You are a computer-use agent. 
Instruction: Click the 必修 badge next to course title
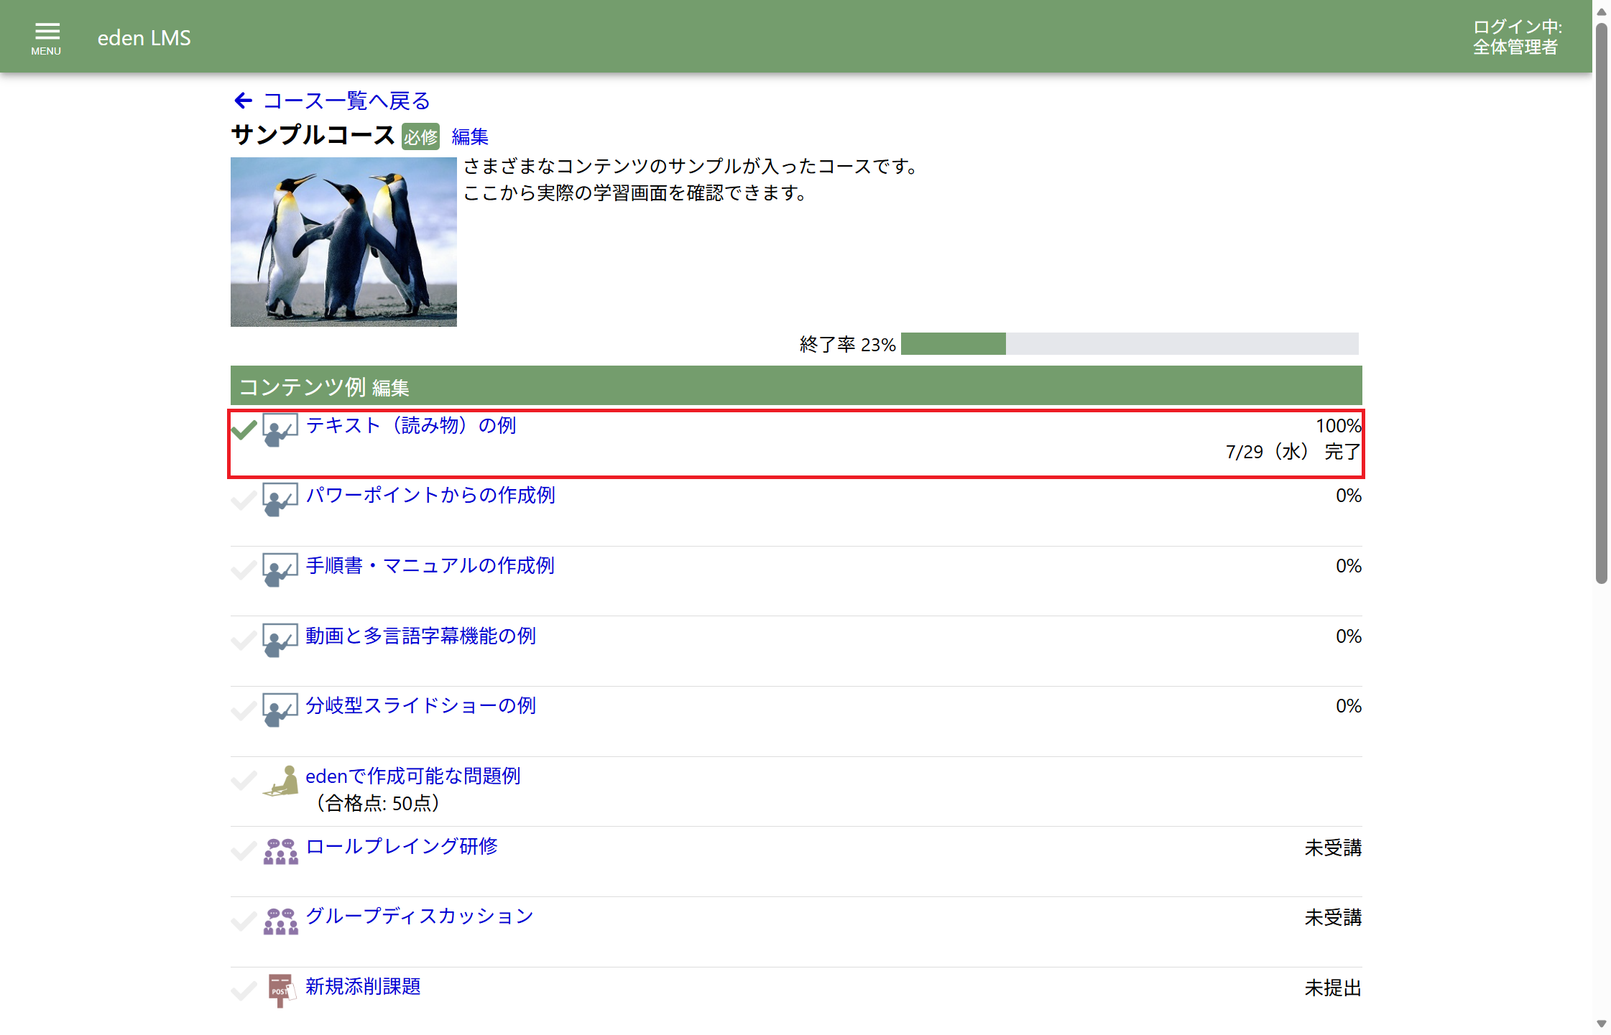point(420,136)
